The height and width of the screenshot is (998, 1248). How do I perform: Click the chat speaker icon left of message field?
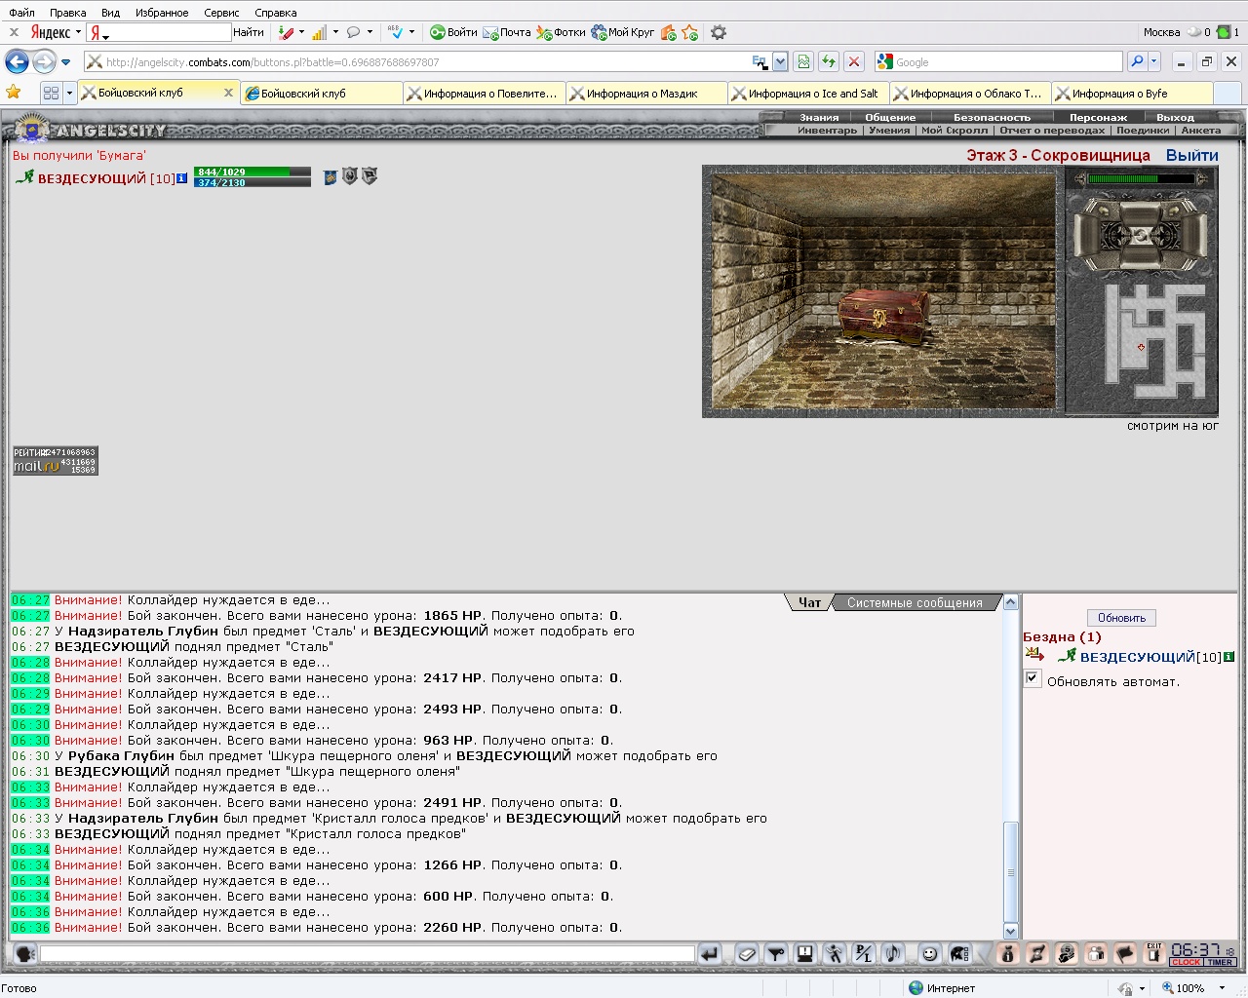click(24, 954)
